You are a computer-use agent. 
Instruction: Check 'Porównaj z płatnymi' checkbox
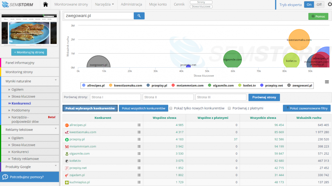click(x=229, y=108)
